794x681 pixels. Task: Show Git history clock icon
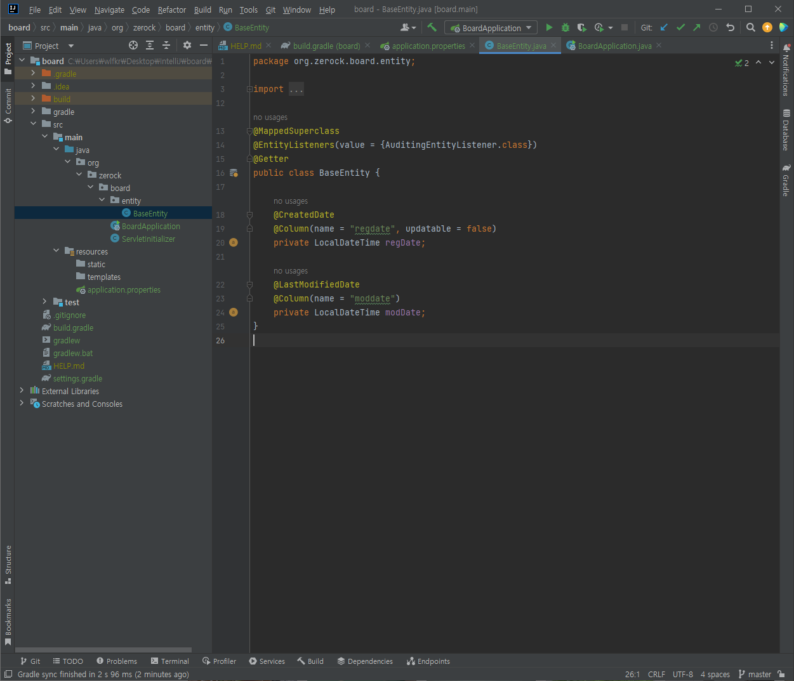pyautogui.click(x=713, y=27)
